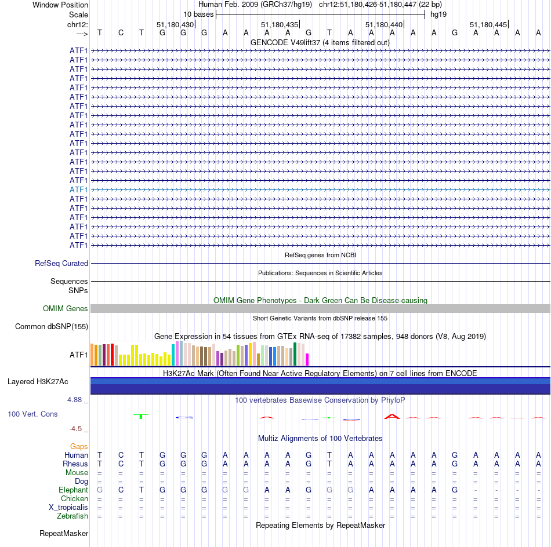Click the 51,180,435 coordinate marker
Screen dimensions: 551x547
pyautogui.click(x=280, y=24)
